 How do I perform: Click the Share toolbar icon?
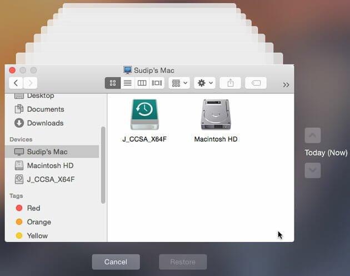(x=230, y=83)
